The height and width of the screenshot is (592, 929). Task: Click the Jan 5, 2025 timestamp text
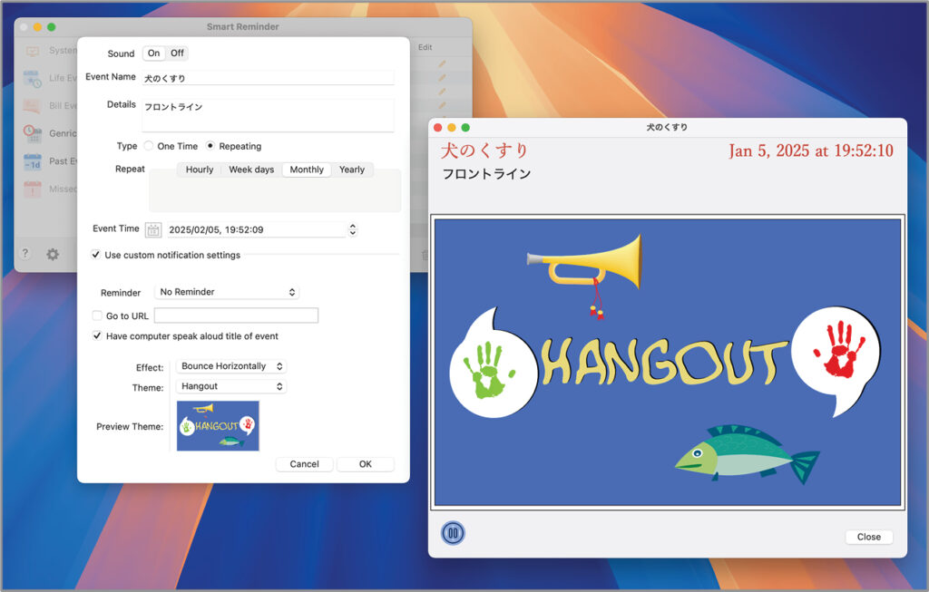point(811,151)
